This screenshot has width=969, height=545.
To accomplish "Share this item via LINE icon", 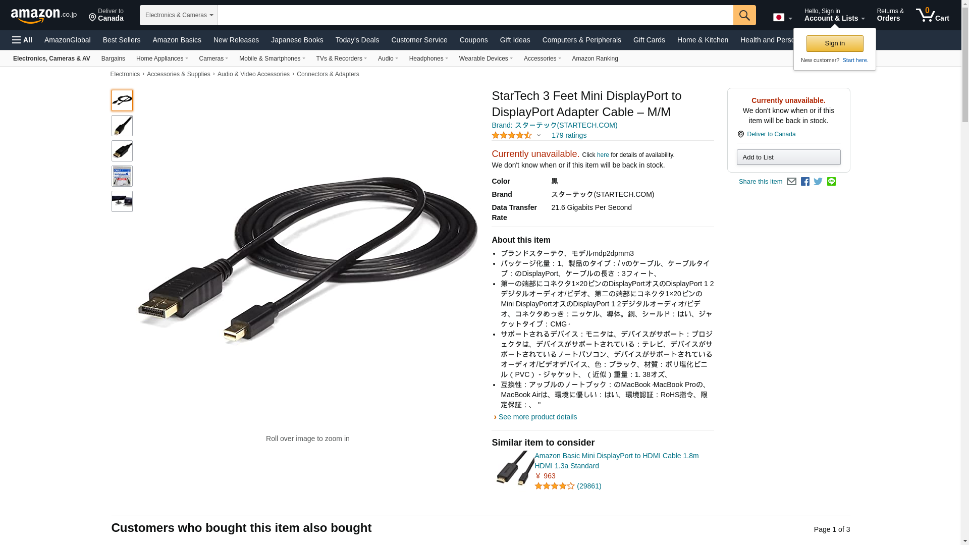I will click(831, 182).
